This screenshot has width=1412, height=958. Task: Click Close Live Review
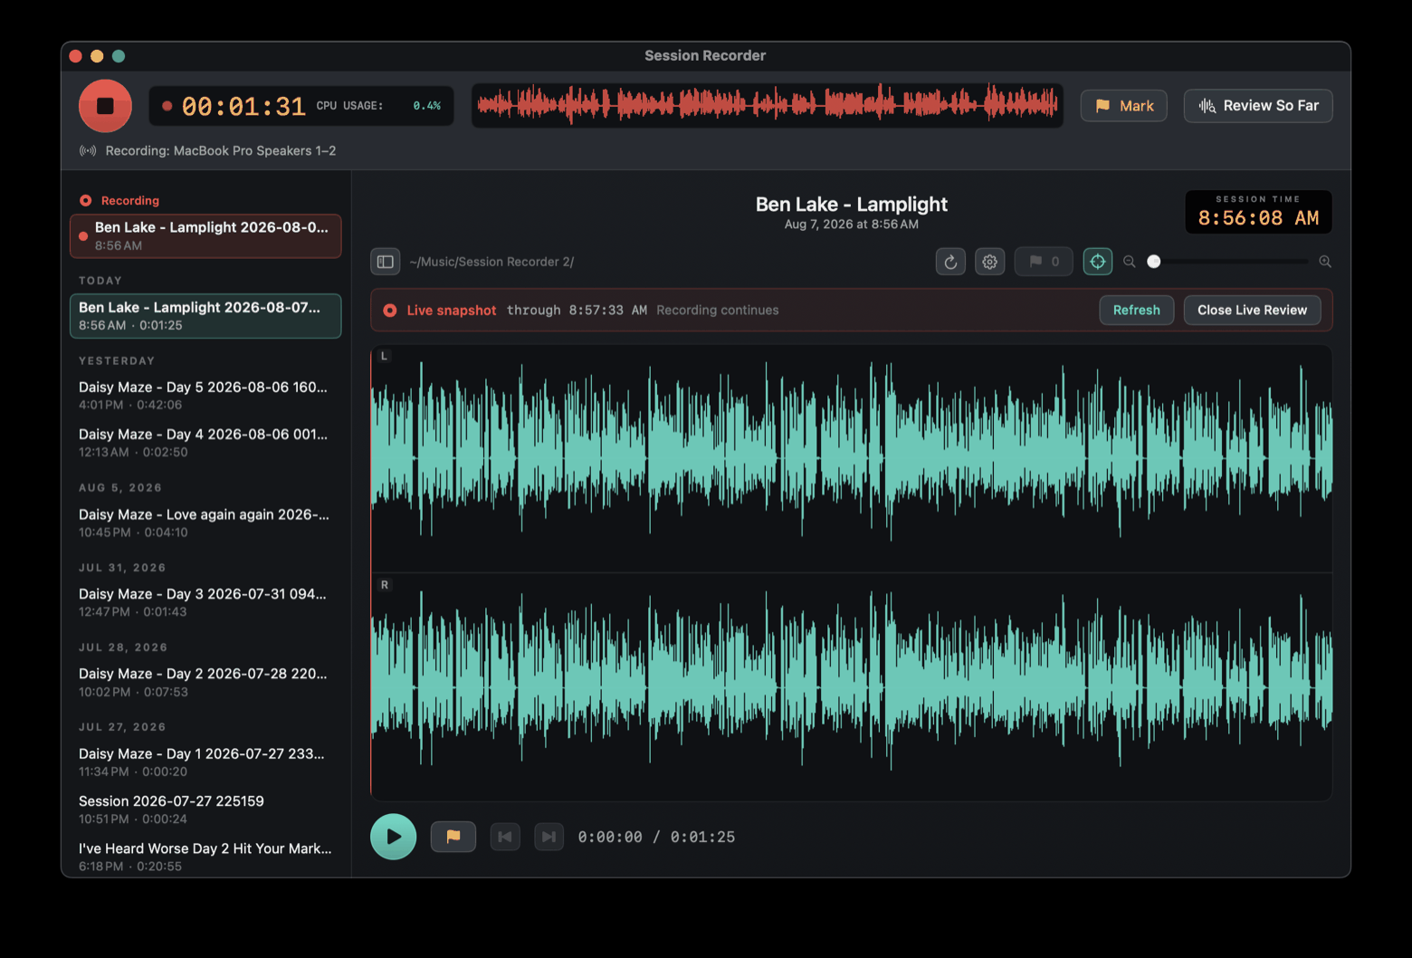click(1252, 310)
